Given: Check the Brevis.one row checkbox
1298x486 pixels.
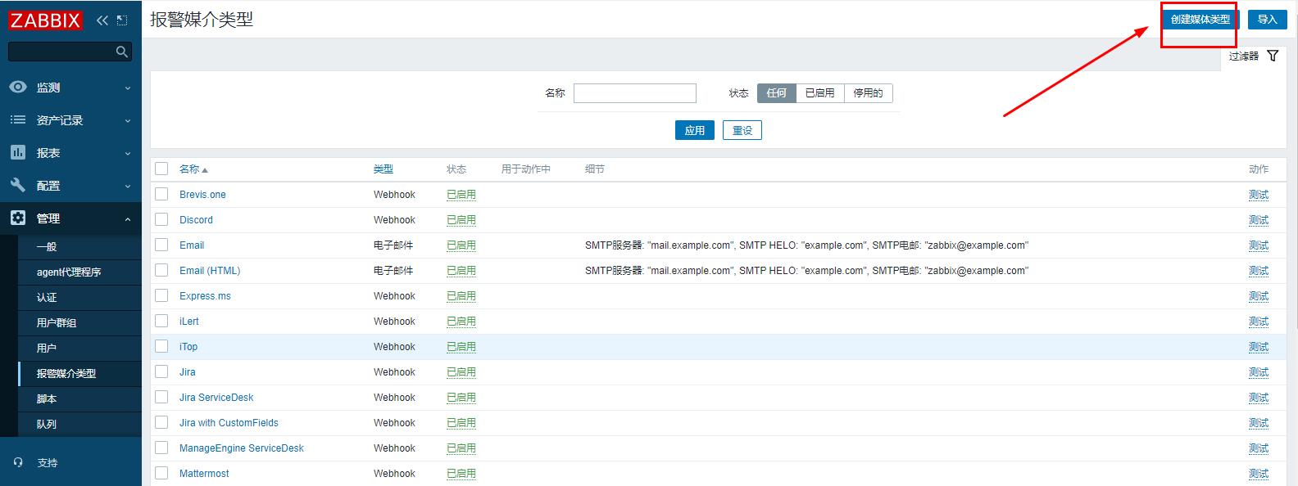Looking at the screenshot, I should coord(161,194).
